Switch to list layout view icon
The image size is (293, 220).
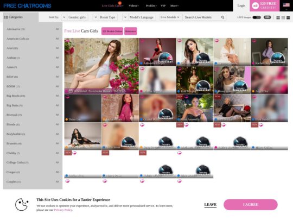[x=288, y=17]
